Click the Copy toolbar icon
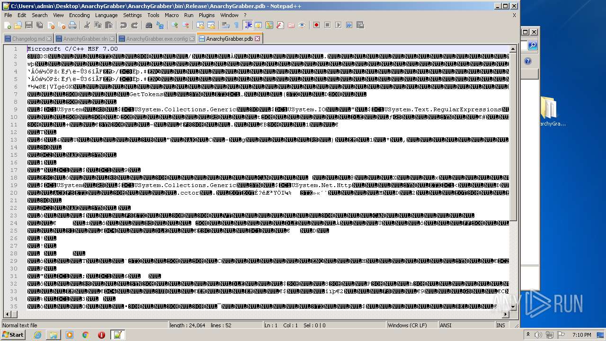The image size is (606, 341). (98, 25)
